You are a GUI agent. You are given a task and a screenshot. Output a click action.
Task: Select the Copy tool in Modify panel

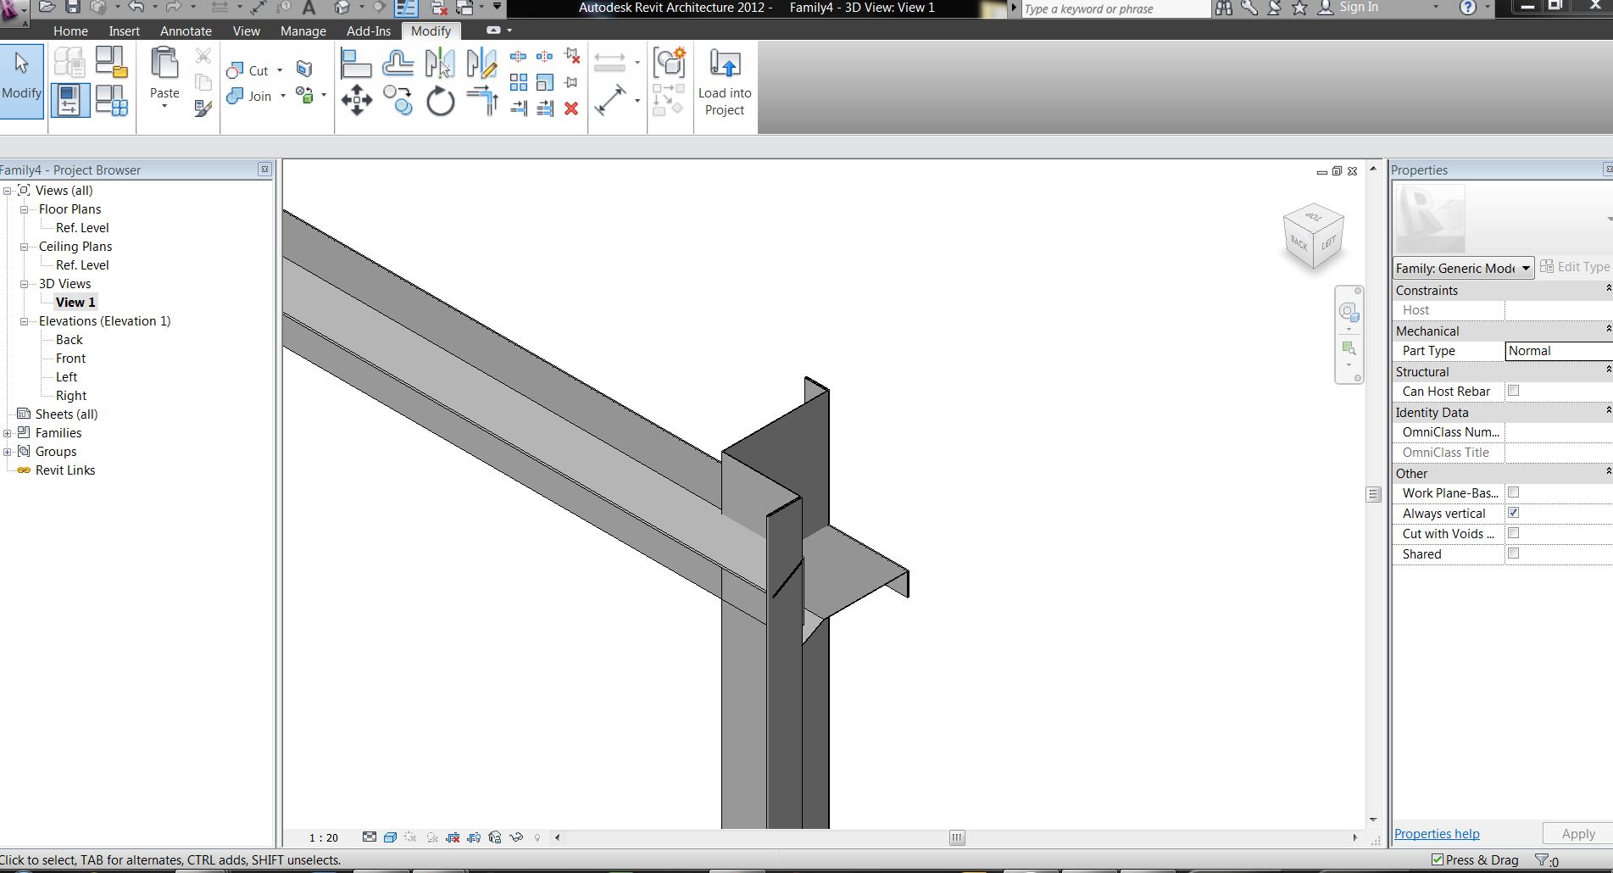pos(398,100)
